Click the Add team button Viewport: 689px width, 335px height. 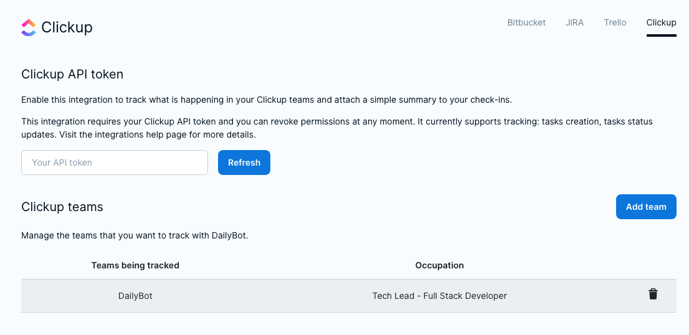tap(646, 207)
